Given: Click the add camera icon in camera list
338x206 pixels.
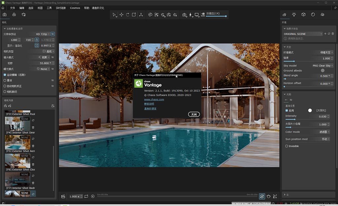Looking at the screenshot, I should [5, 106].
